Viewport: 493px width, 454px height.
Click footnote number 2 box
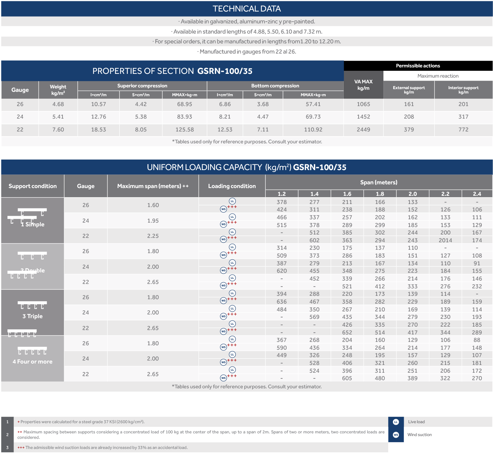7,434
